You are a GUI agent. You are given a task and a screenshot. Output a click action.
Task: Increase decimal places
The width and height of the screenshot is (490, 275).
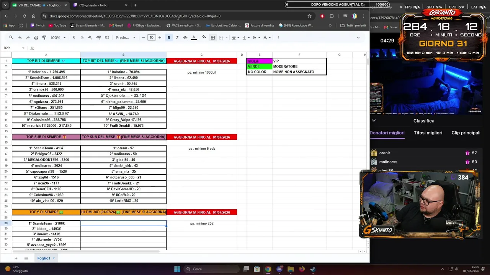98,37
